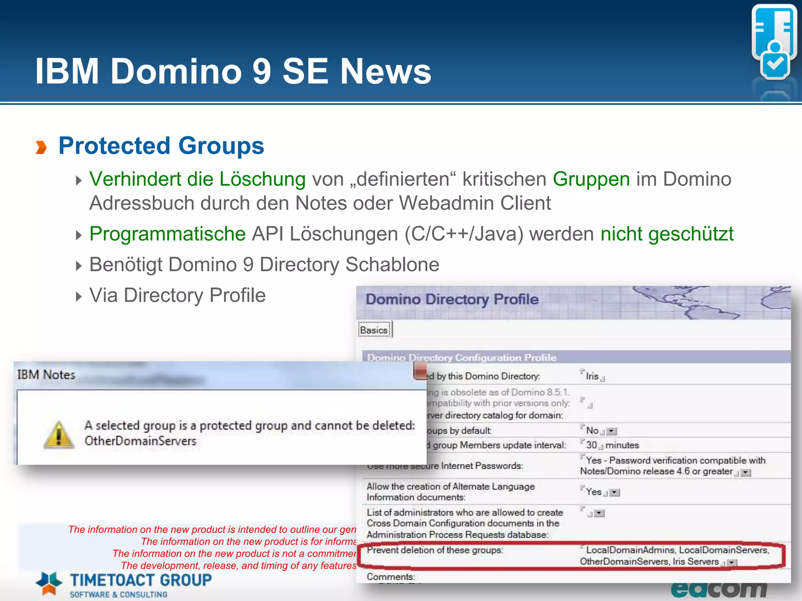This screenshot has width=802, height=601.
Task: Click the TIMETOACT GROUP logo
Action: tap(123, 585)
